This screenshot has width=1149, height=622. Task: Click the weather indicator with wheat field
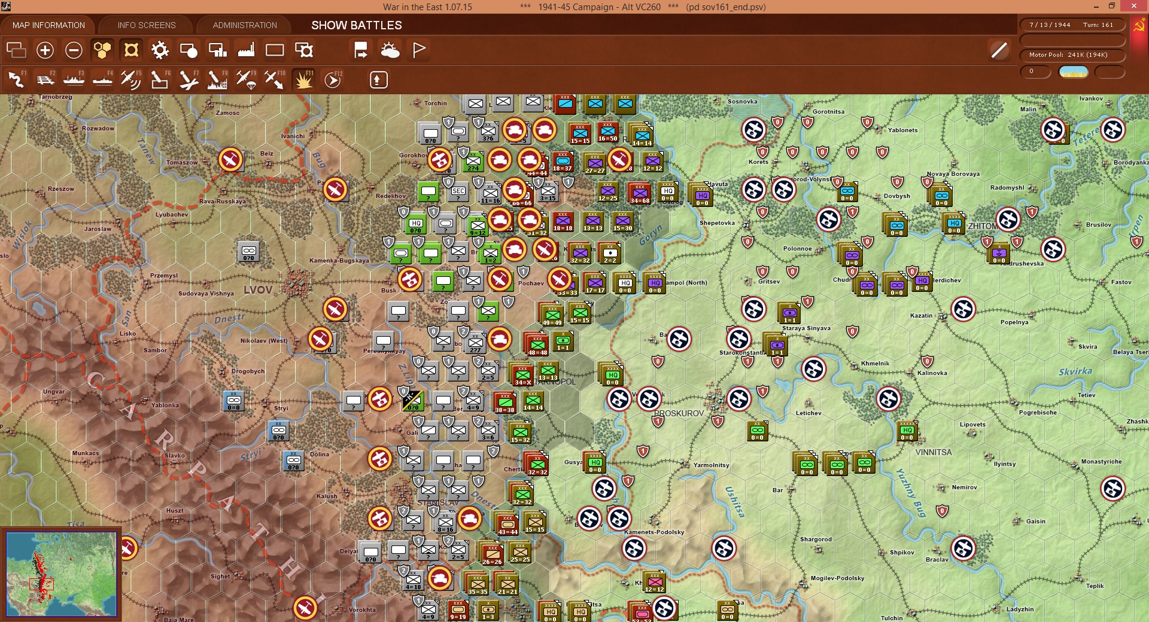[1074, 72]
